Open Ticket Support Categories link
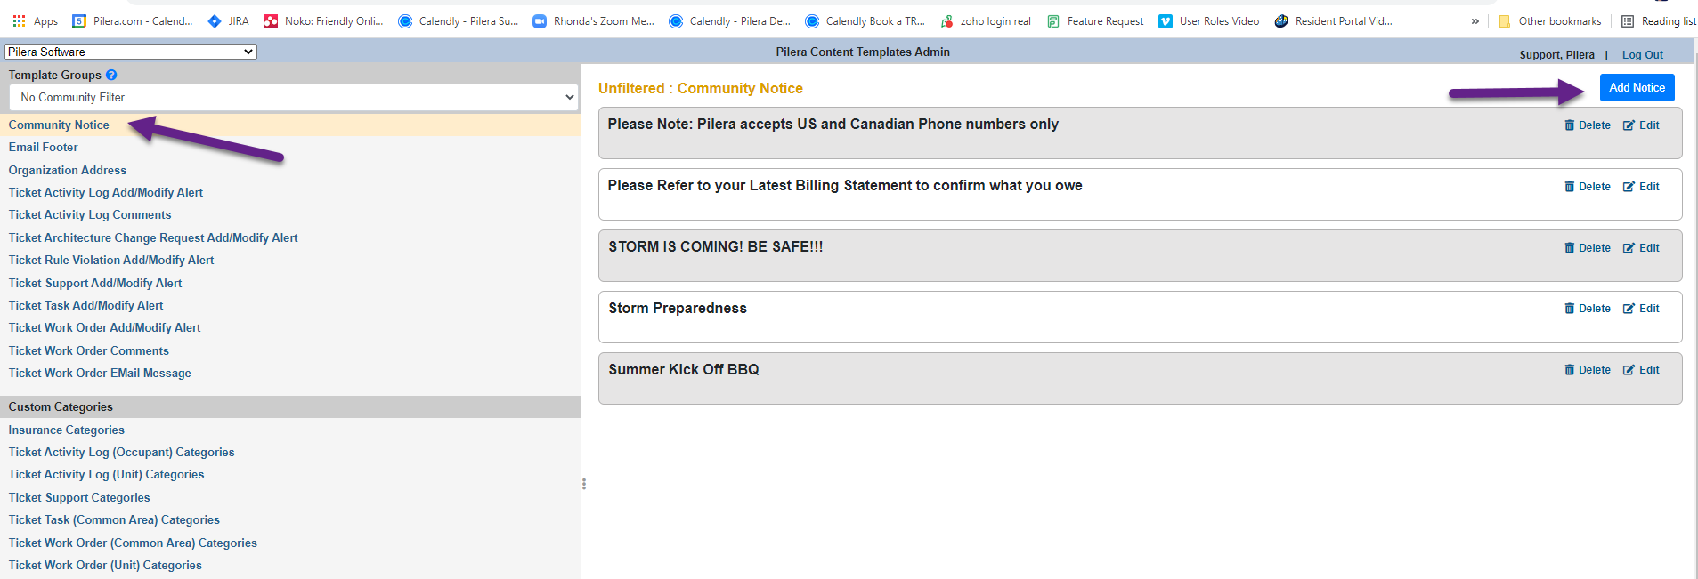Screen dimensions: 1698x579 (79, 497)
